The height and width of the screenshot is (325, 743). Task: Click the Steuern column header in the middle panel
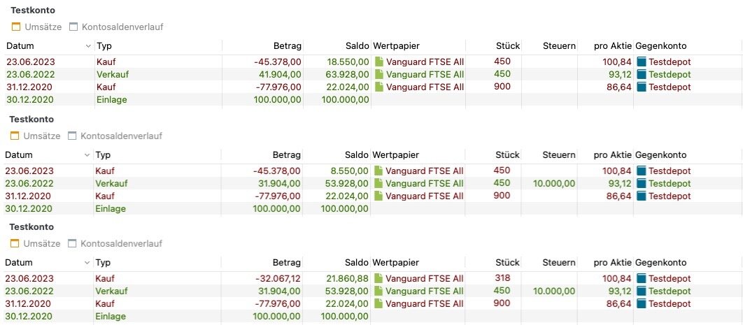pos(558,154)
